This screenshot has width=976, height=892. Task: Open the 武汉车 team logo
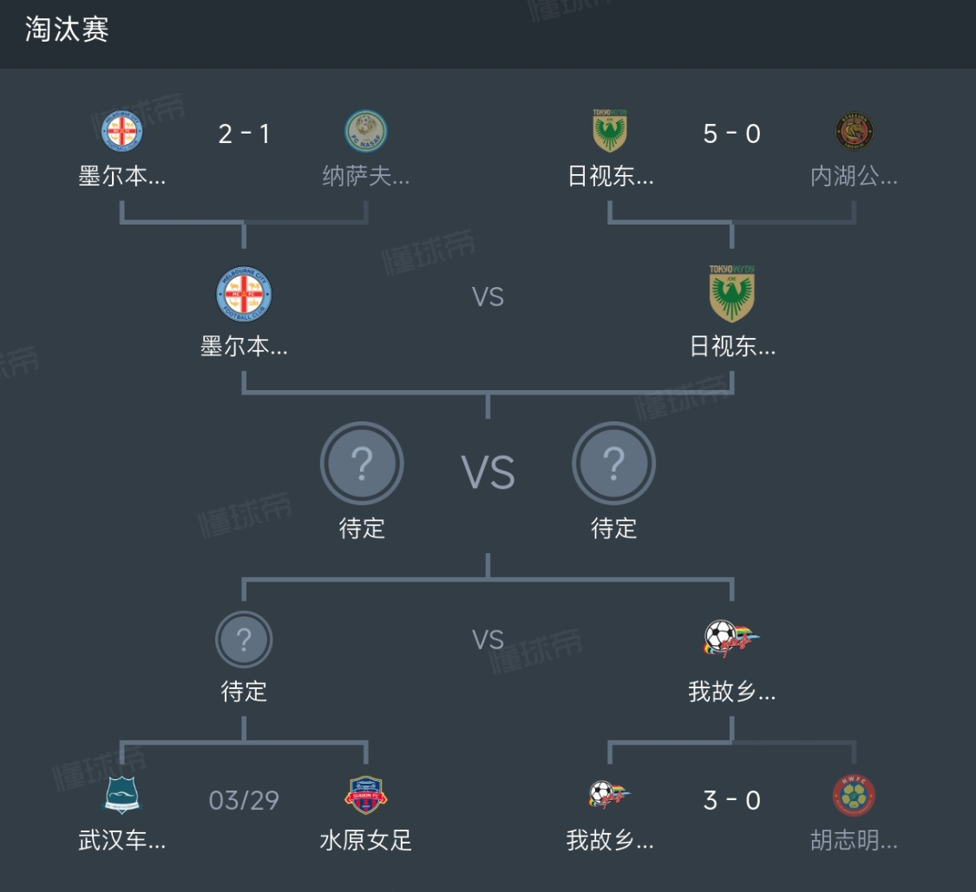(121, 796)
